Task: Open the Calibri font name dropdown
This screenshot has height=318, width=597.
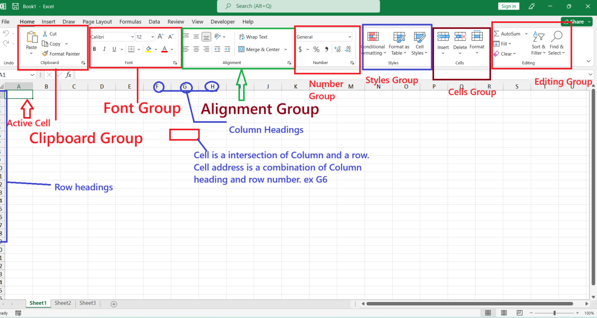Action: pyautogui.click(x=133, y=37)
